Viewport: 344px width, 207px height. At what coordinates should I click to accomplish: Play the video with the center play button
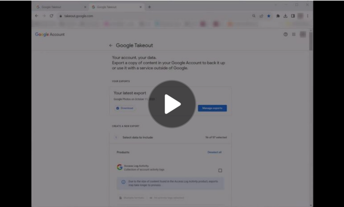pos(172,104)
